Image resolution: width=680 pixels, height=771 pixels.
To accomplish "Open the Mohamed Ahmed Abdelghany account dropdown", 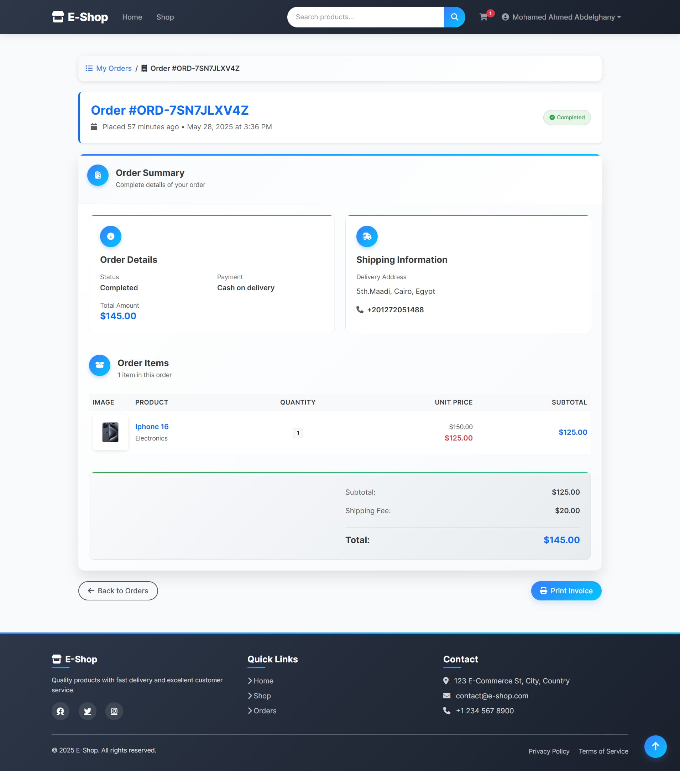I will point(562,17).
